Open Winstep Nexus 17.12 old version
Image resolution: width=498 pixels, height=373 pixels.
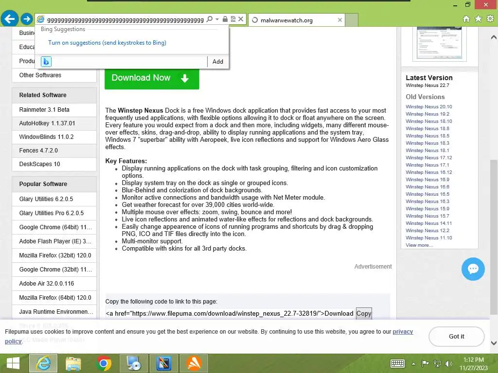point(429,158)
